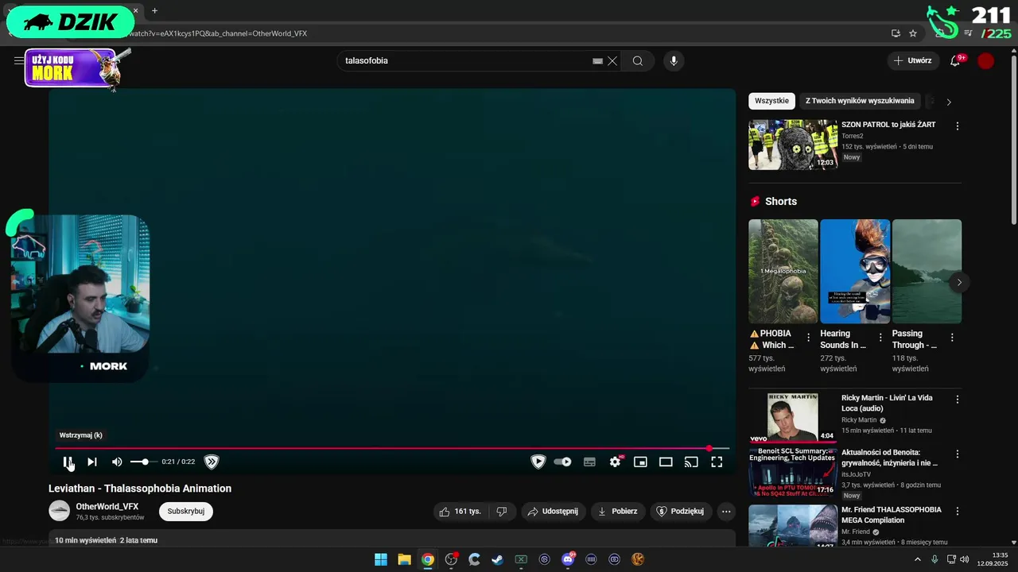The height and width of the screenshot is (572, 1018).
Task: Seek on the red video progress bar
Action: [x=392, y=449]
